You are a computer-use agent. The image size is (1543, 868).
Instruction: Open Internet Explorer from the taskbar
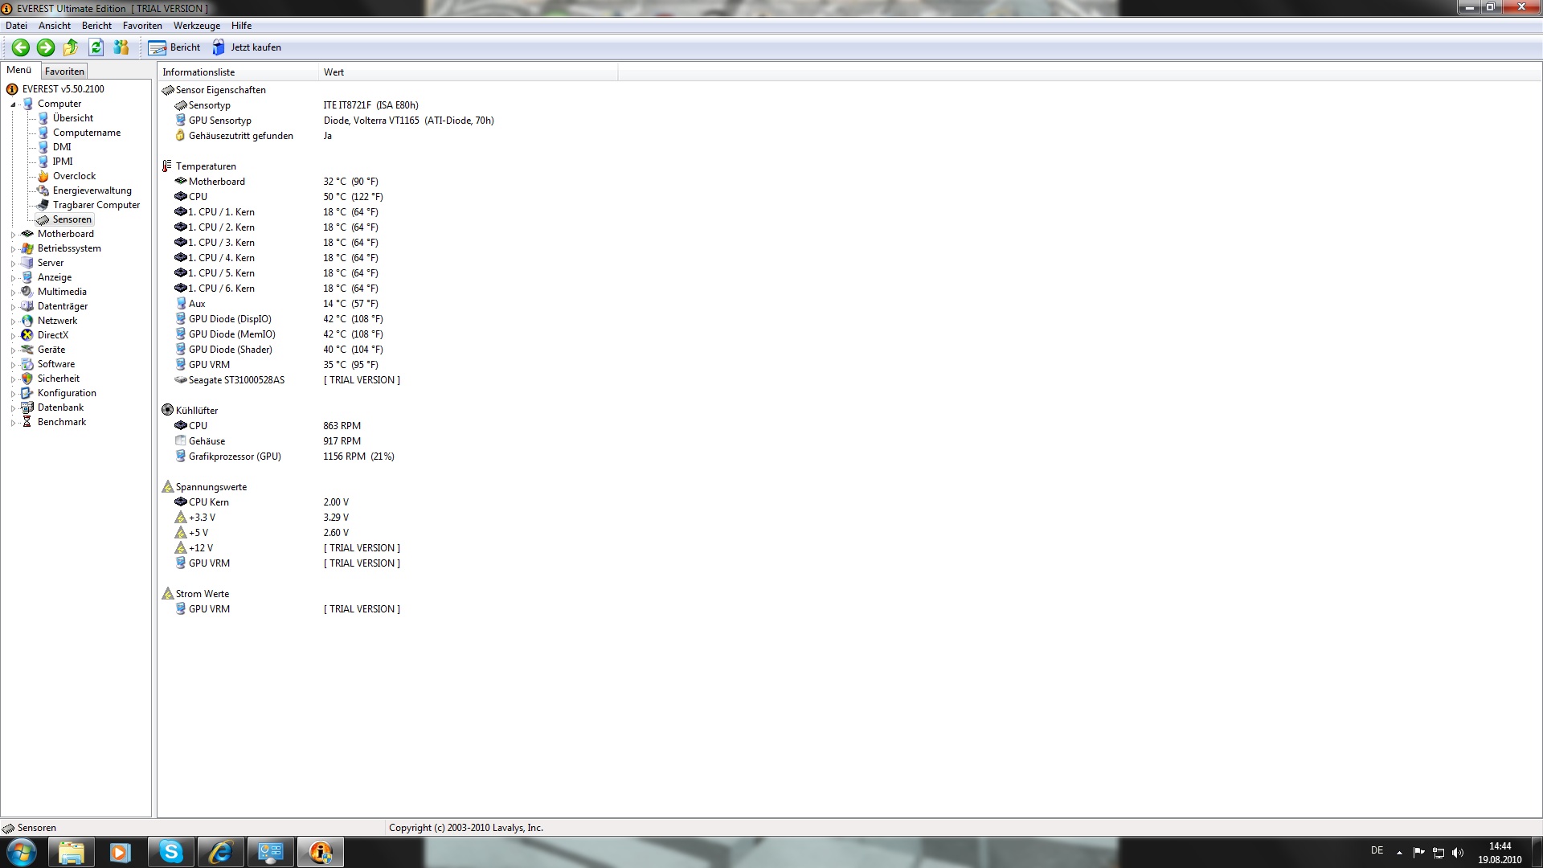[x=220, y=852]
